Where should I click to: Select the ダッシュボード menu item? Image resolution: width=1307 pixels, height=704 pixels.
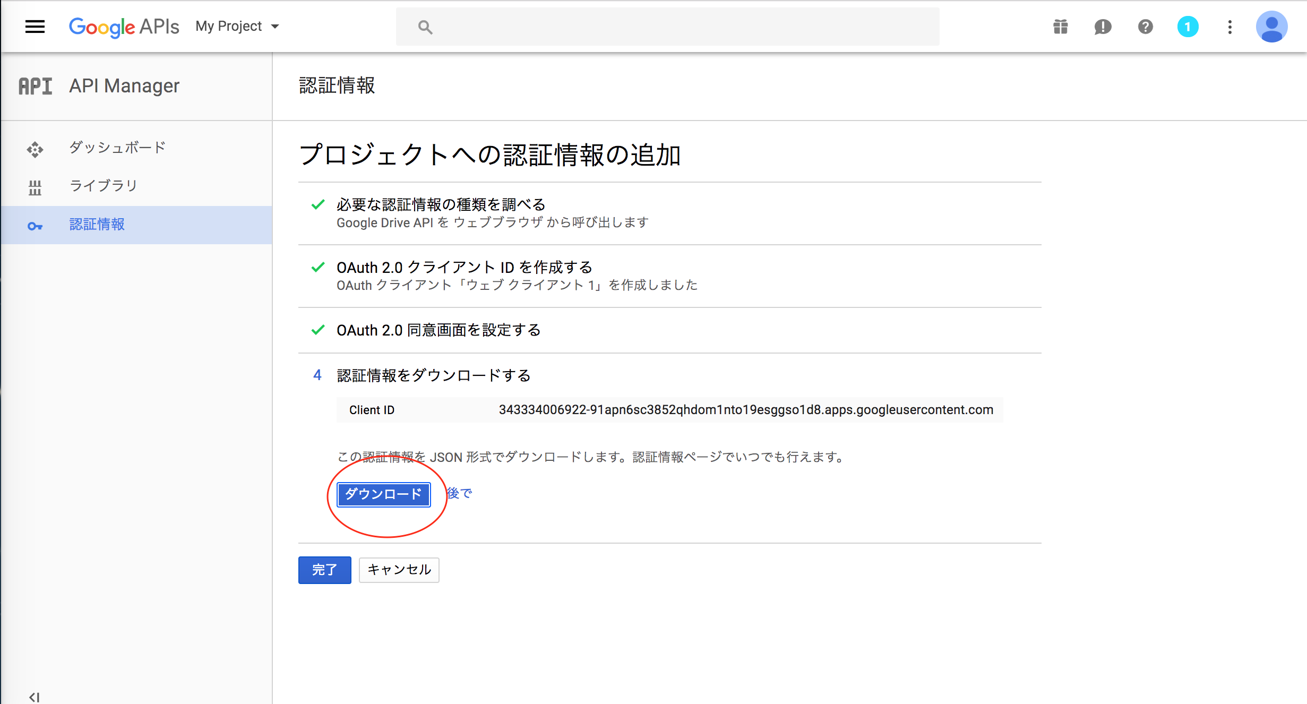(136, 148)
